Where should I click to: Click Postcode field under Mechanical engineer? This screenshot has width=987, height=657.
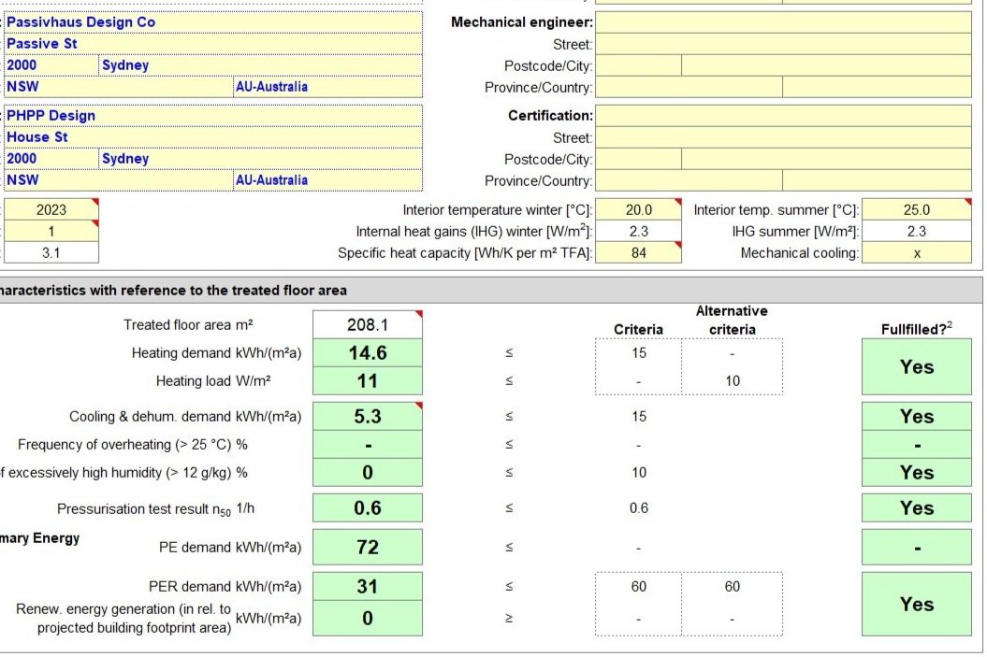[x=638, y=65]
